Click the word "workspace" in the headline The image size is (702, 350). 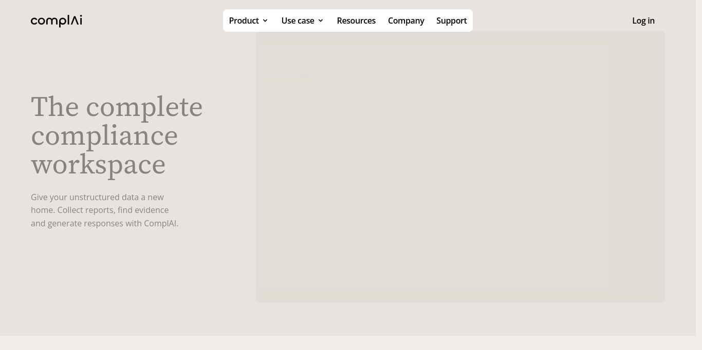click(x=98, y=165)
